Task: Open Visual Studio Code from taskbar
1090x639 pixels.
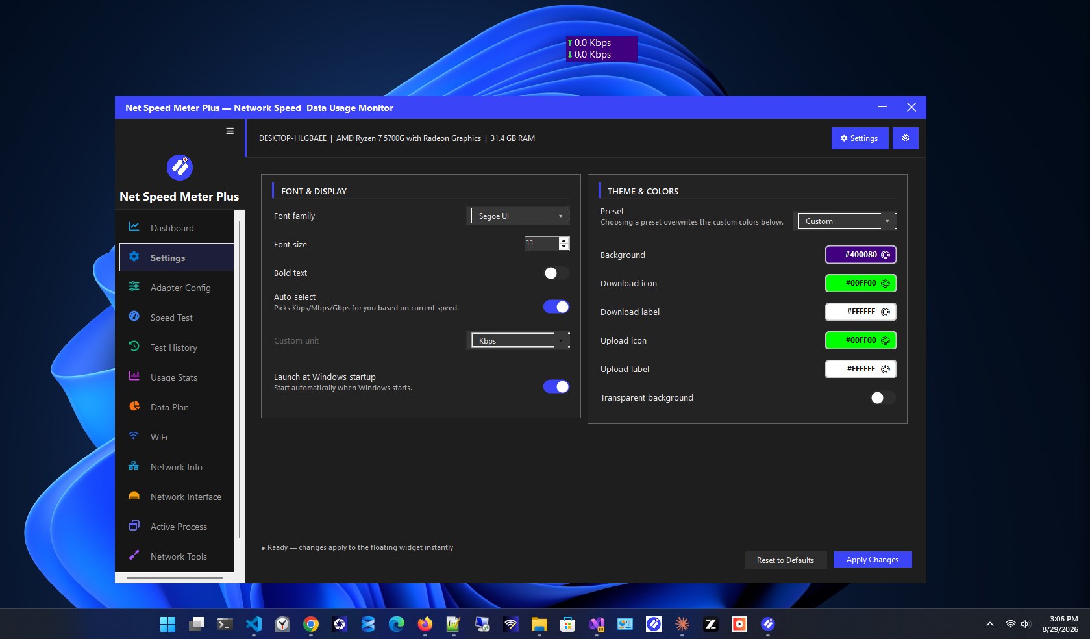Action: tap(254, 624)
